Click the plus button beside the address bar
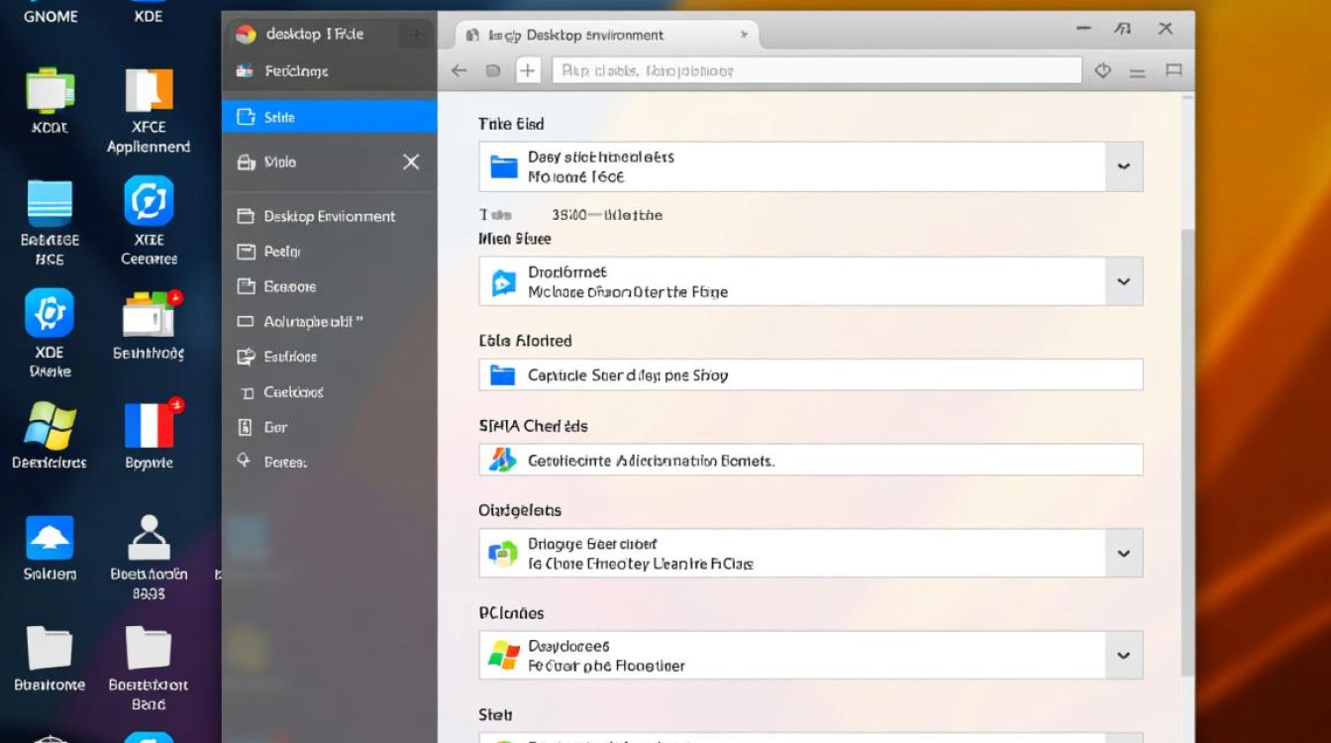The image size is (1331, 743). tap(528, 70)
